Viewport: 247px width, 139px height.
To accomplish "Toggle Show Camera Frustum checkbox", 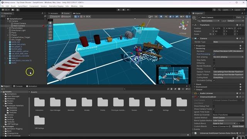I will [x=214, y=109].
